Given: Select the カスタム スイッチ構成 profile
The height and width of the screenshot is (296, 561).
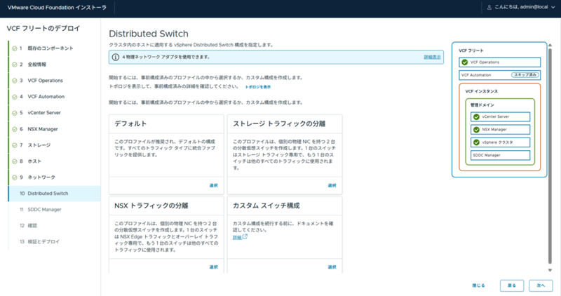Looking at the screenshot, I should 332,267.
